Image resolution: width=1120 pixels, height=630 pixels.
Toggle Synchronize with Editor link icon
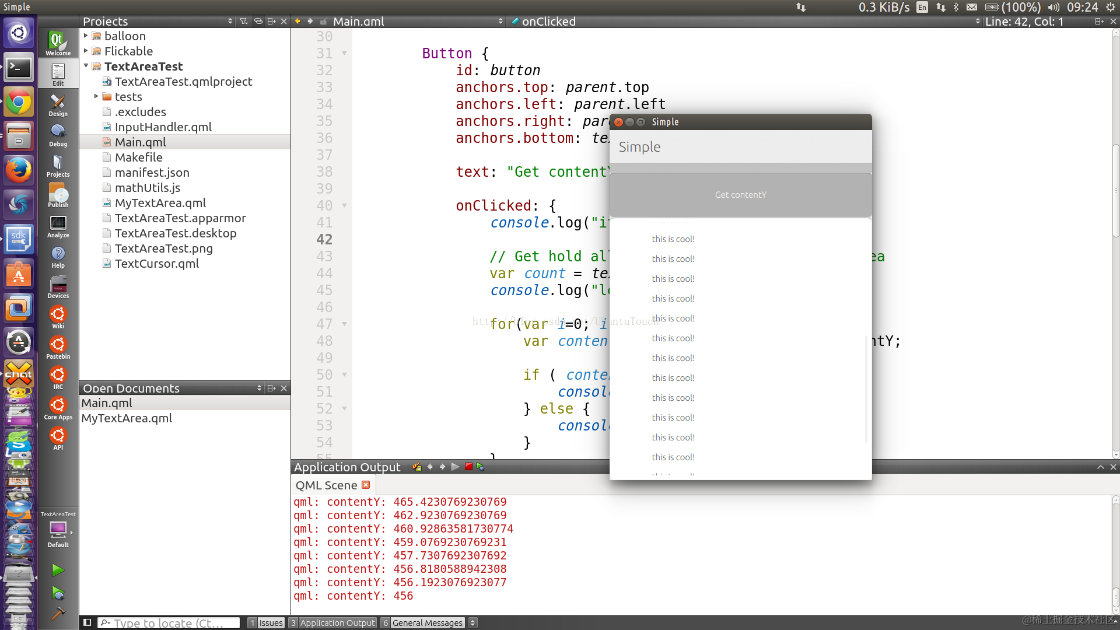258,21
